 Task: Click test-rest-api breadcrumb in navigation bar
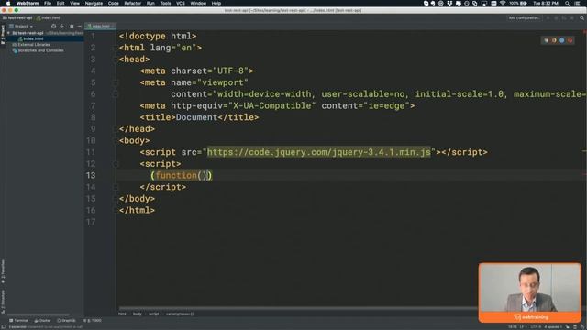coord(17,17)
